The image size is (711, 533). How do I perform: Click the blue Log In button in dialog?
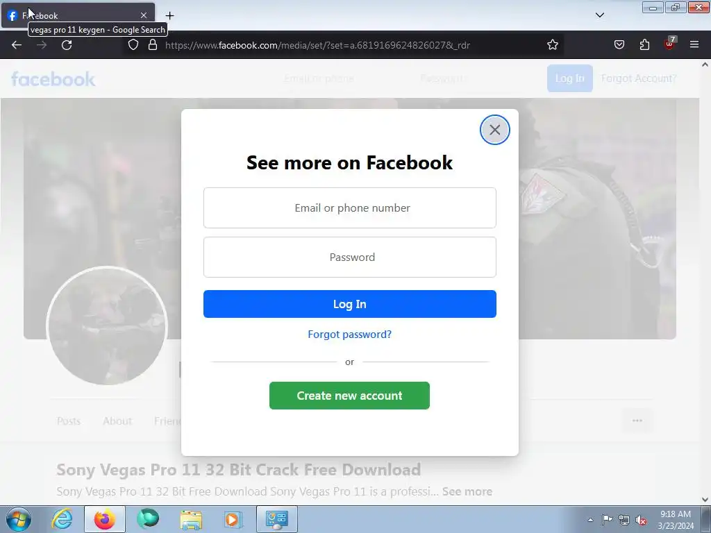coord(350,304)
